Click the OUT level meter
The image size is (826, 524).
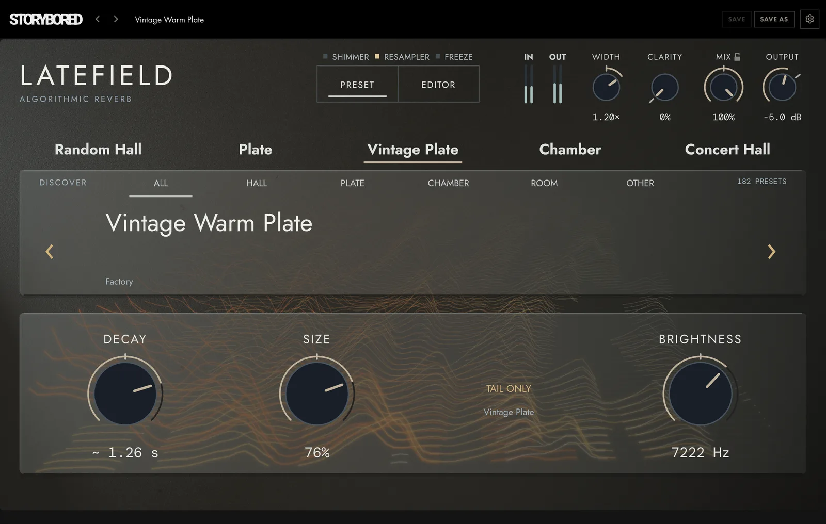558,84
